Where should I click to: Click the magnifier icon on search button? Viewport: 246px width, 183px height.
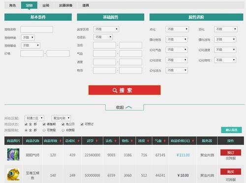click(115, 90)
